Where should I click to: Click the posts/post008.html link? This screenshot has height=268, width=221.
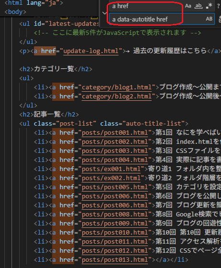(x=115, y=214)
